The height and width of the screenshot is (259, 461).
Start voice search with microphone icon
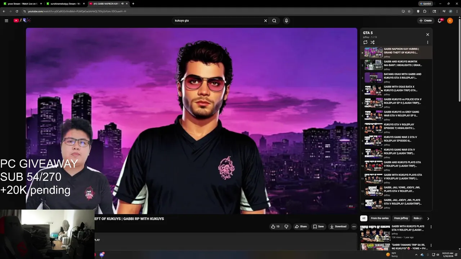[286, 21]
